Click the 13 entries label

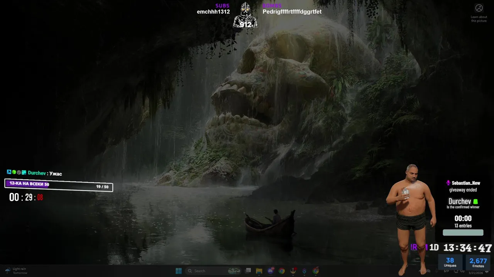[x=463, y=226]
